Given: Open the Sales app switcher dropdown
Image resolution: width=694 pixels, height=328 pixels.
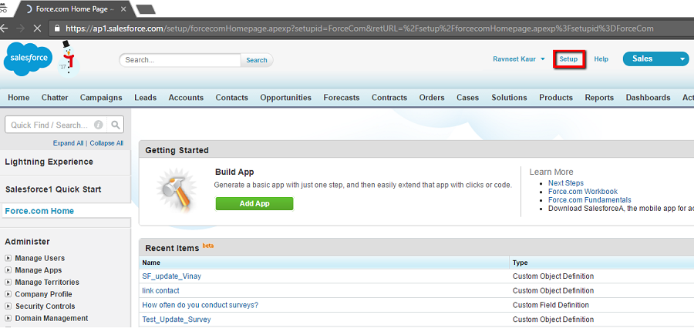Looking at the screenshot, I should coord(682,59).
